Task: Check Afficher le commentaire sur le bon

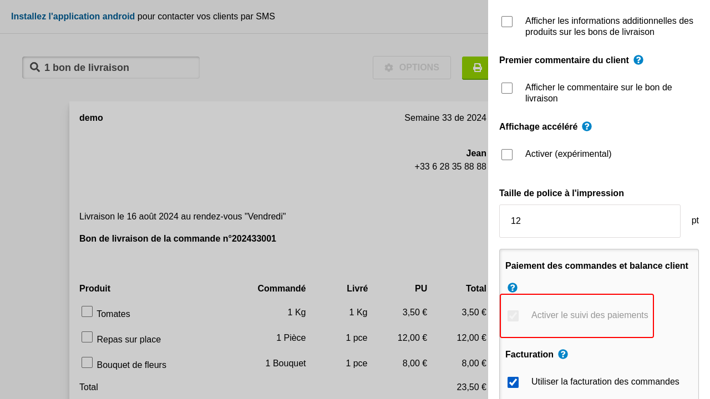Action: 507,88
